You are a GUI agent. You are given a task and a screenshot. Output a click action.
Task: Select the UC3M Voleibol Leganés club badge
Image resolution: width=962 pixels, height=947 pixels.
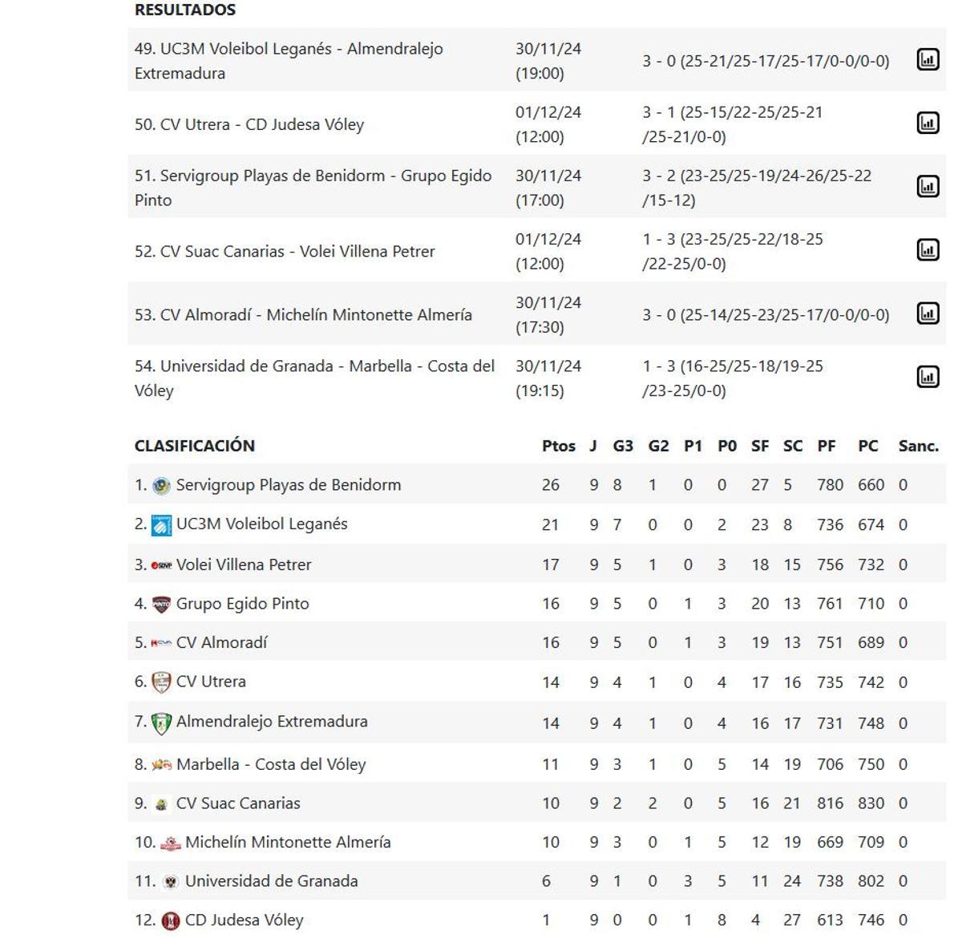click(x=161, y=524)
